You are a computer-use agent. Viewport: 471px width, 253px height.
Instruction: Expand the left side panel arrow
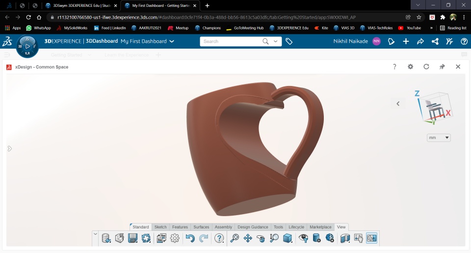tap(10, 149)
